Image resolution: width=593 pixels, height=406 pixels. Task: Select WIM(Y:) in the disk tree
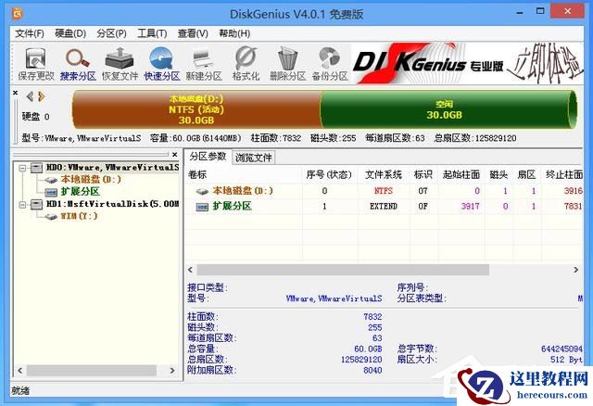pos(79,216)
